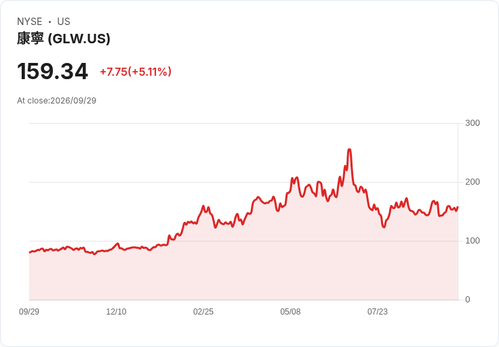Click the chart's highest price peak
Image resolution: width=499 pixels, height=347 pixels.
pyautogui.click(x=349, y=149)
